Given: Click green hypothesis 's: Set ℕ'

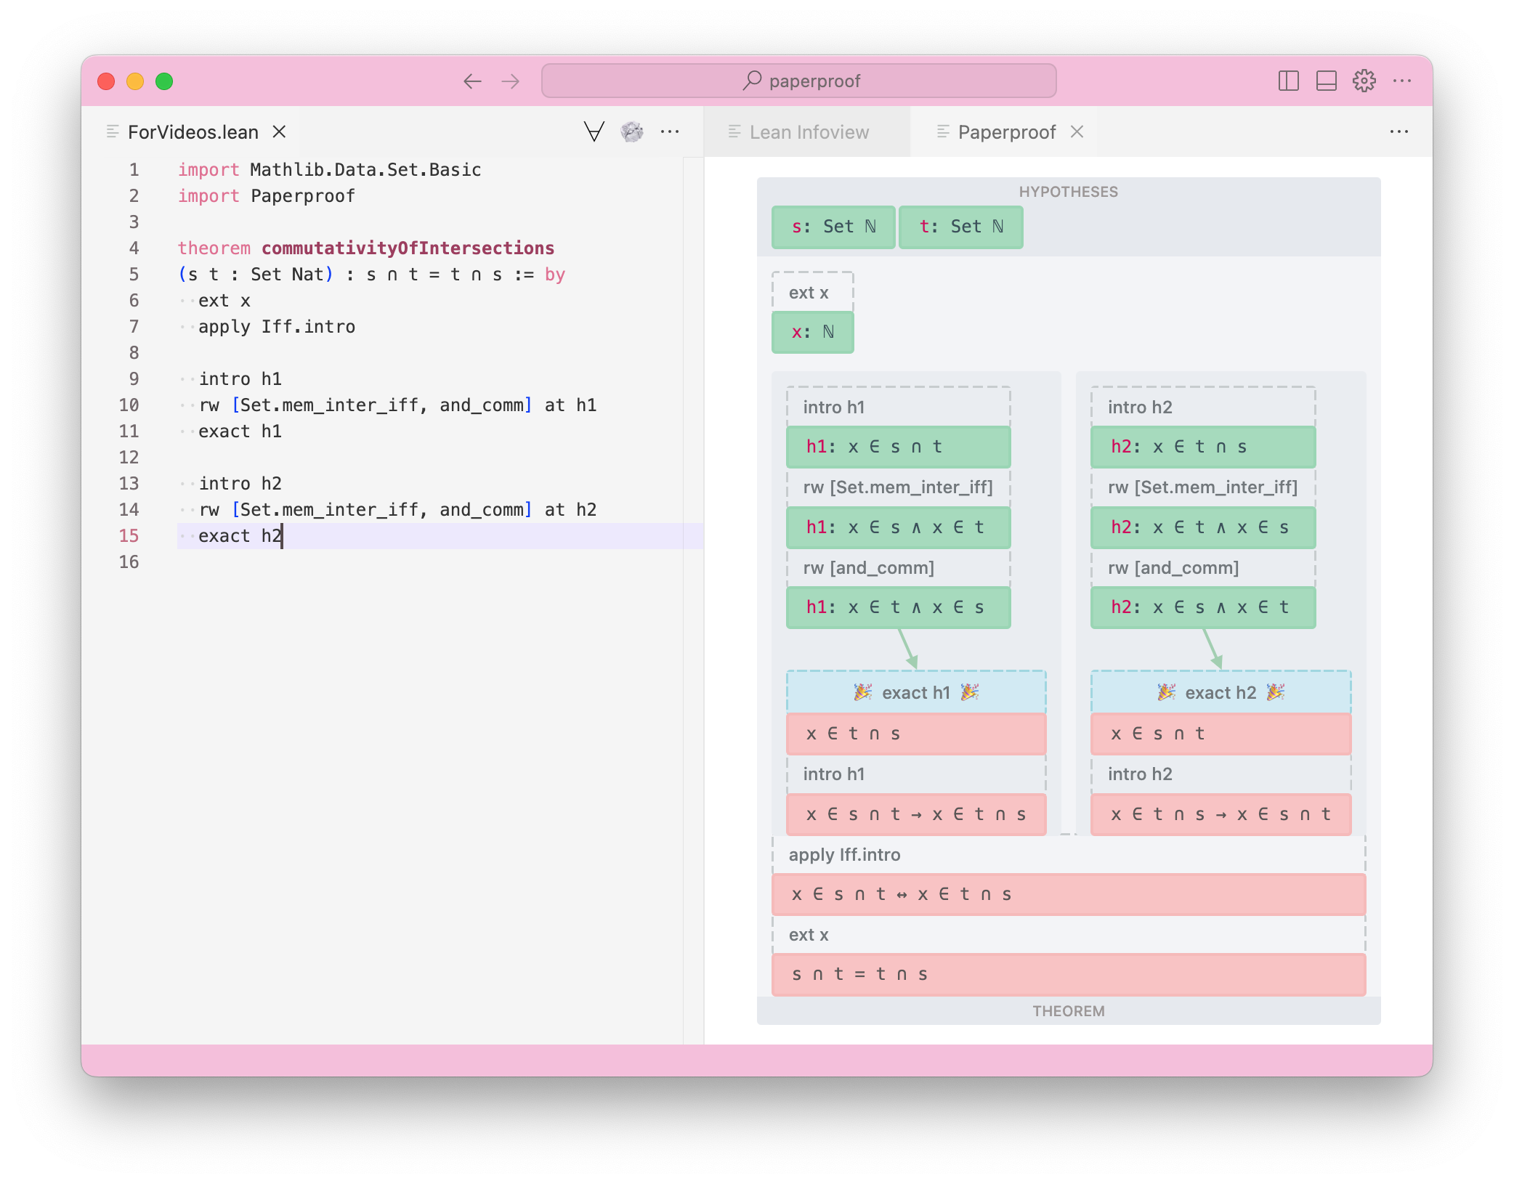Looking at the screenshot, I should coord(833,227).
